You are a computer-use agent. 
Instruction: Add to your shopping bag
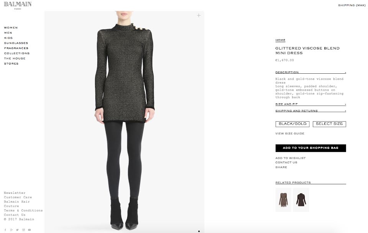(x=310, y=148)
